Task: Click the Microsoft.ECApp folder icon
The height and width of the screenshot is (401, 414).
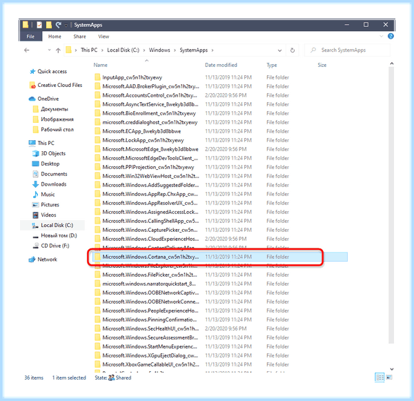Action: [98, 131]
